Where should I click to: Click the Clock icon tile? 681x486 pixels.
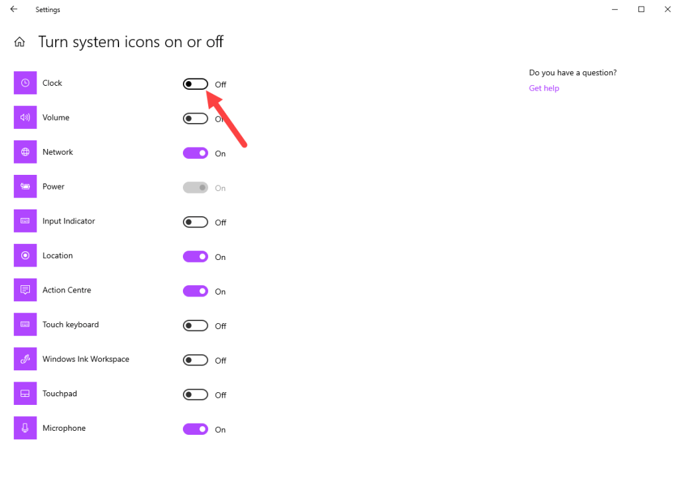coord(25,83)
